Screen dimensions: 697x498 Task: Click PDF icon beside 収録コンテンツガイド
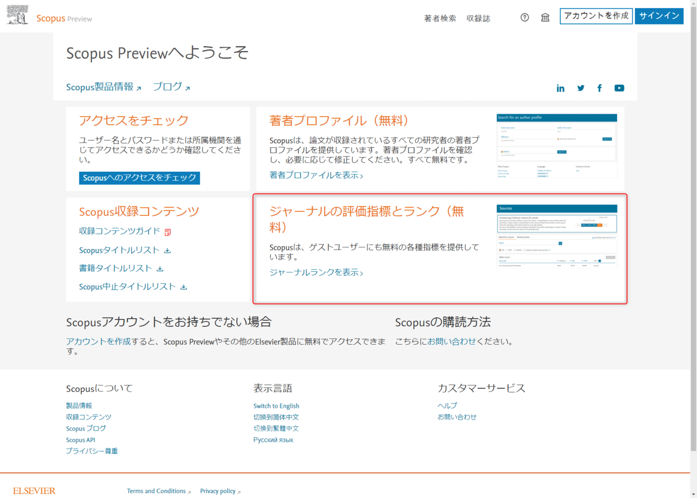tap(168, 232)
